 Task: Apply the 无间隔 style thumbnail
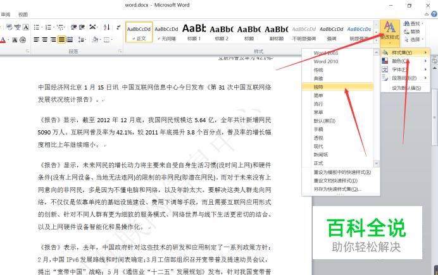pos(166,32)
